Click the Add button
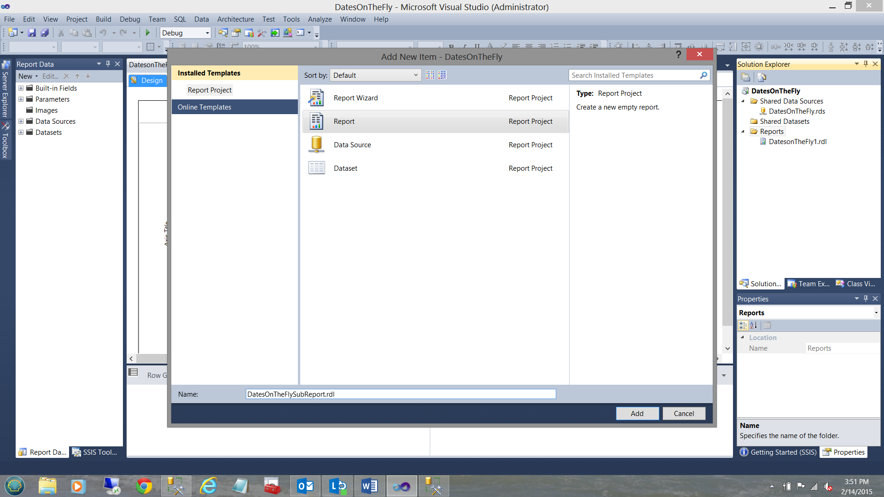Screen dimensions: 884x497 tap(637, 413)
